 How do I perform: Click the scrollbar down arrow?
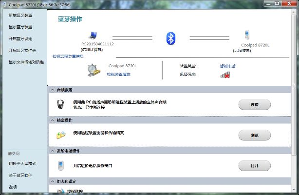pyautogui.click(x=294, y=190)
